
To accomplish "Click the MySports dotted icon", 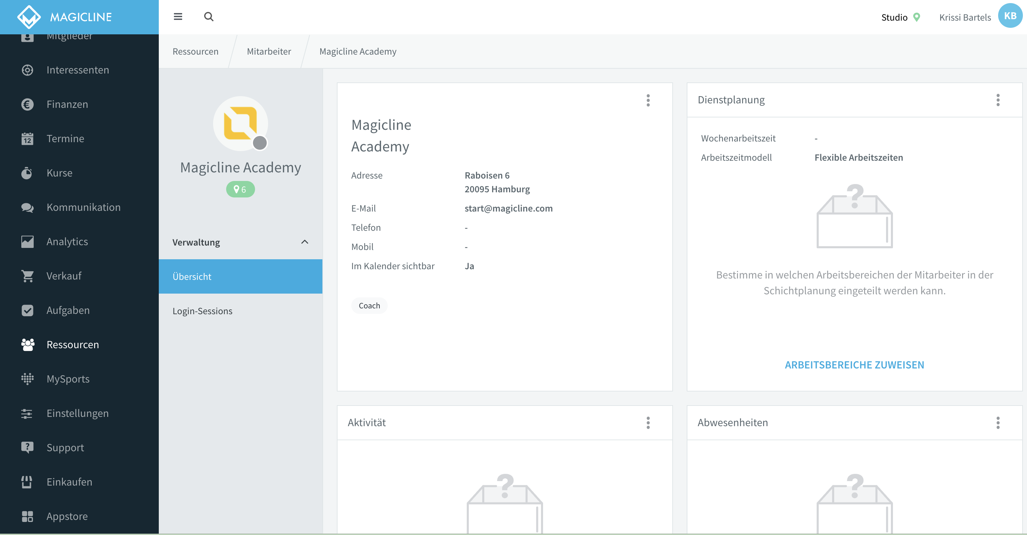I will point(27,379).
